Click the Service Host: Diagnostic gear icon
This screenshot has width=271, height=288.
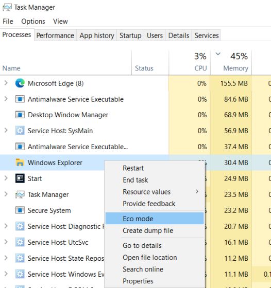click(x=20, y=226)
